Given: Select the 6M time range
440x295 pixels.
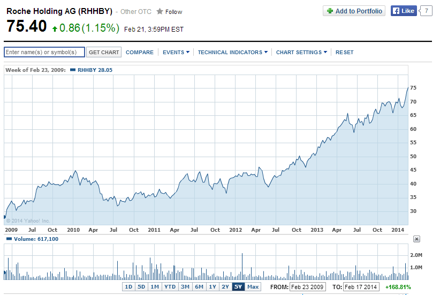Looking at the screenshot, I should [199, 287].
